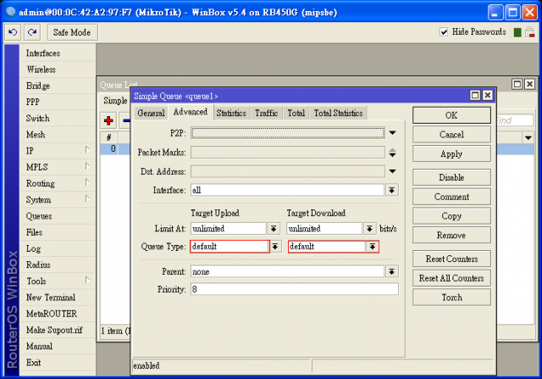Switch to the Traffic tab

266,113
